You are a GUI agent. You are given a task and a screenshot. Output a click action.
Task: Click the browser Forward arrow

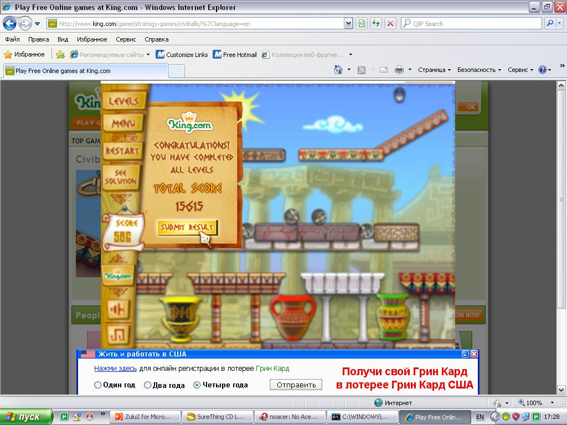24,24
